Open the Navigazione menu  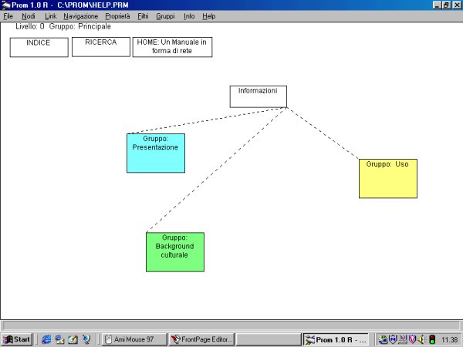pyautogui.click(x=80, y=16)
